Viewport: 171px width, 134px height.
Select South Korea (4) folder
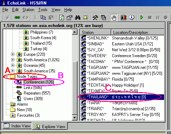point(43,38)
